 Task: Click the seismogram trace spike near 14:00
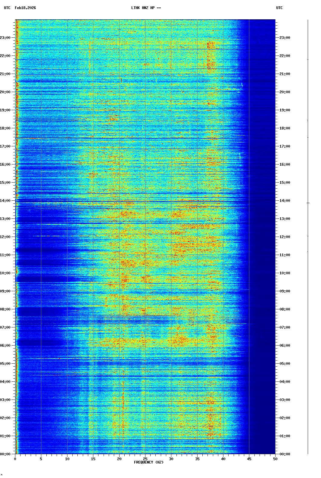click(x=308, y=203)
